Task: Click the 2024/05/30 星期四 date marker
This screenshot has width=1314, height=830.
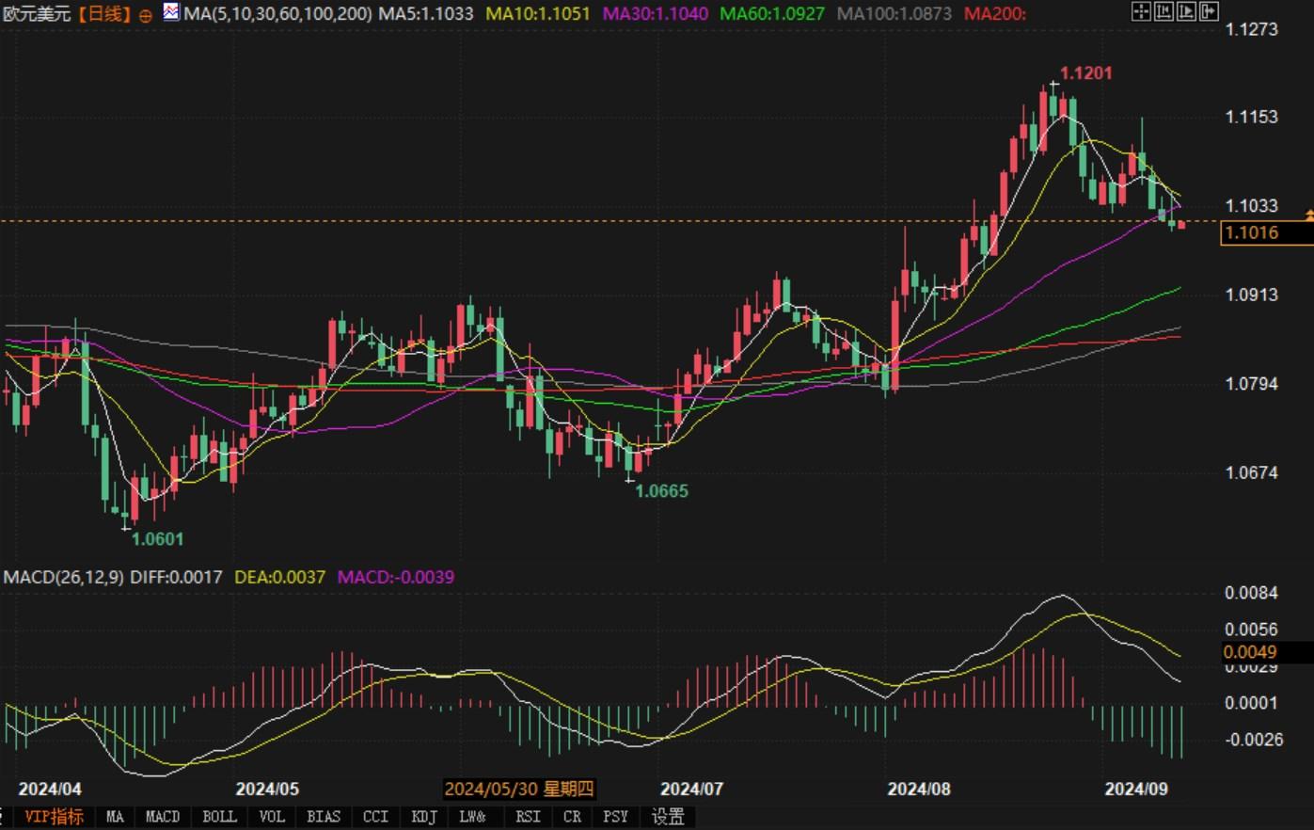Action: click(519, 789)
